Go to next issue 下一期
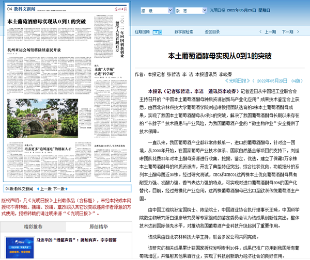This screenshot has width=310, height=260. pyautogui.click(x=292, y=32)
